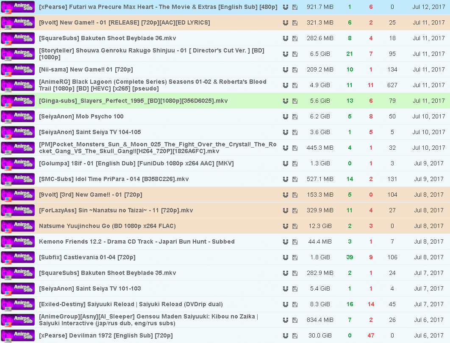Open Sin ~Nanatsu no Taizai~ - 11 link

[116, 210]
